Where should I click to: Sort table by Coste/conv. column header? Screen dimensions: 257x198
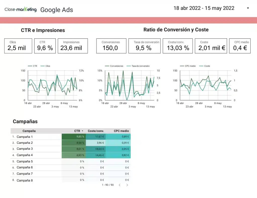tap(96, 131)
